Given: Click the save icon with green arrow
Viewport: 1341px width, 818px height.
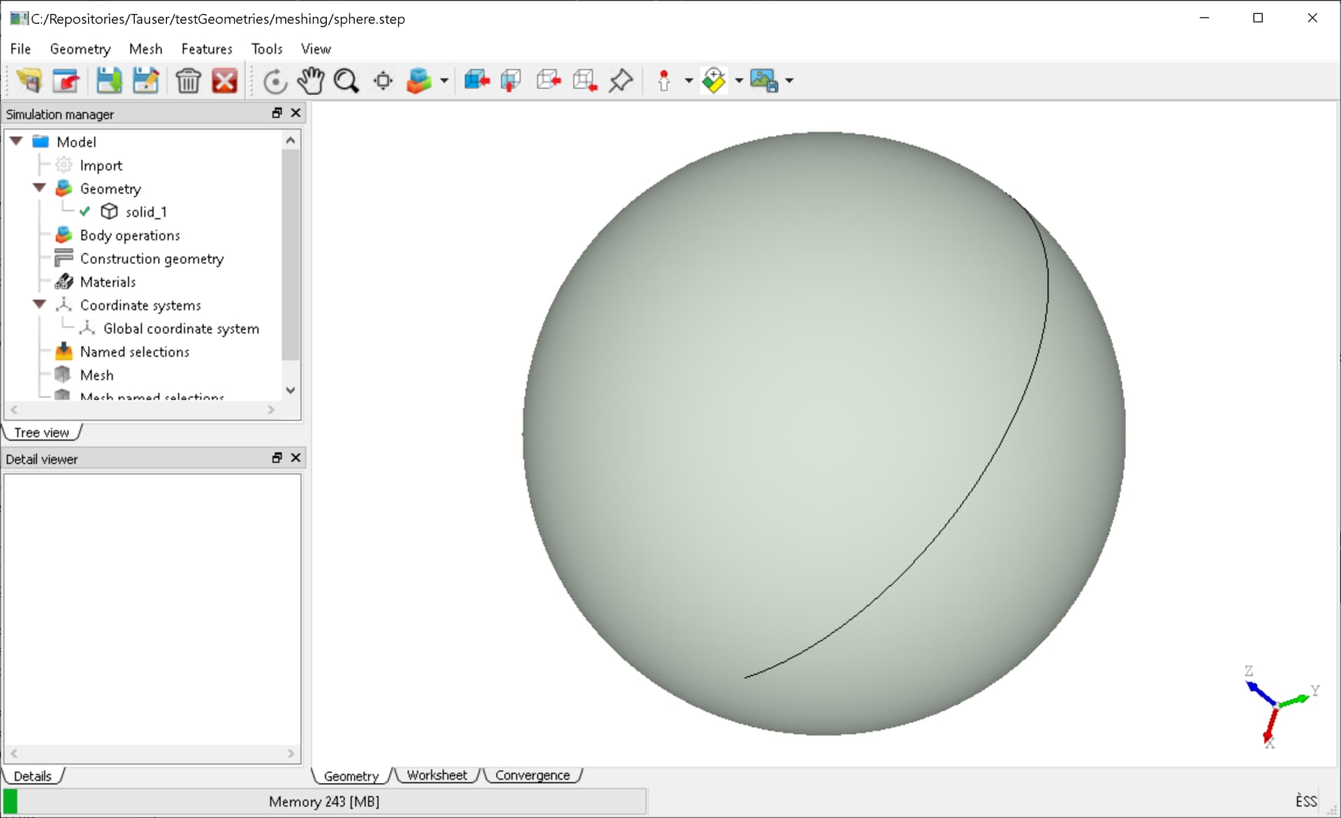Looking at the screenshot, I should [109, 81].
